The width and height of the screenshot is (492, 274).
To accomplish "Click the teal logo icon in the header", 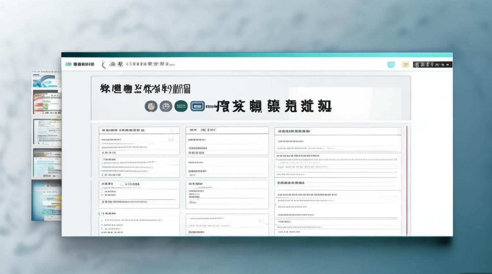I will click(x=68, y=64).
